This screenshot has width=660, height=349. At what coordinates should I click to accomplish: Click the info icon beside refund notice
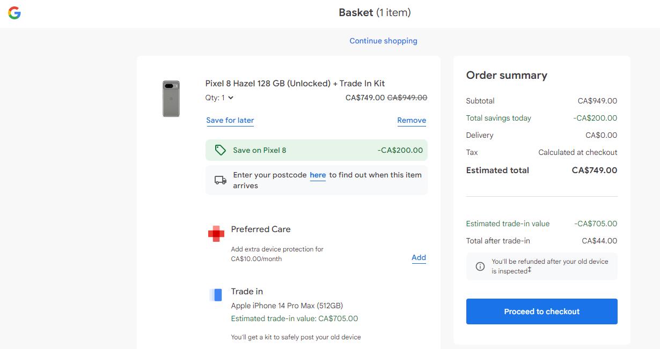(x=480, y=266)
